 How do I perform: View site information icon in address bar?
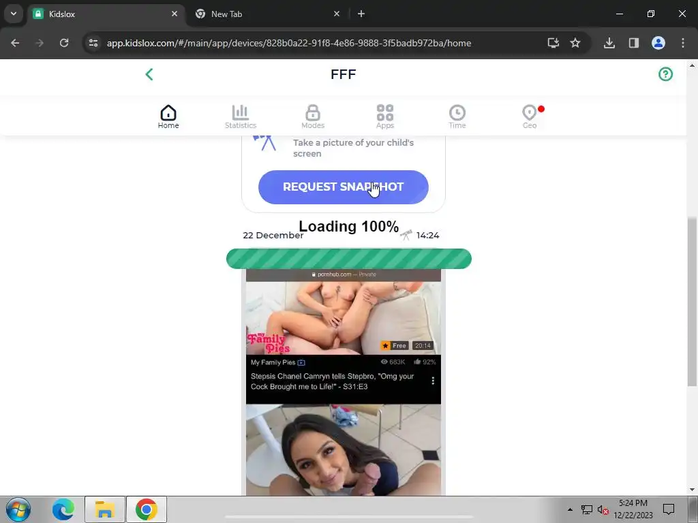(93, 43)
